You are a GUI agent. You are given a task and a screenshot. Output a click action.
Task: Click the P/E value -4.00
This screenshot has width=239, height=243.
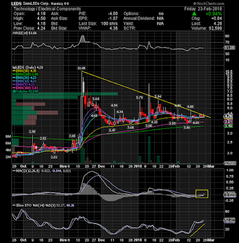[x=113, y=14]
